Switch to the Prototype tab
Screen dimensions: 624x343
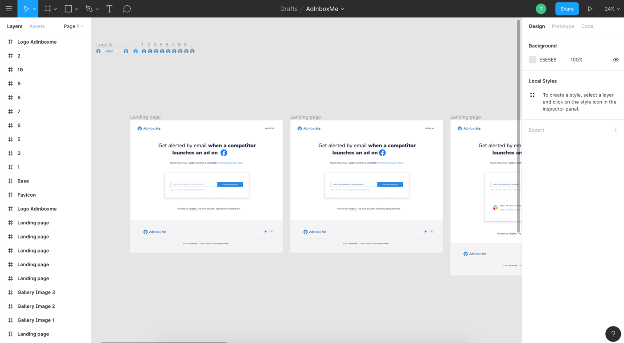coord(563,26)
